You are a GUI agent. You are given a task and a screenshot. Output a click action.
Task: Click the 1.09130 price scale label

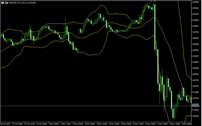[x=195, y=14]
